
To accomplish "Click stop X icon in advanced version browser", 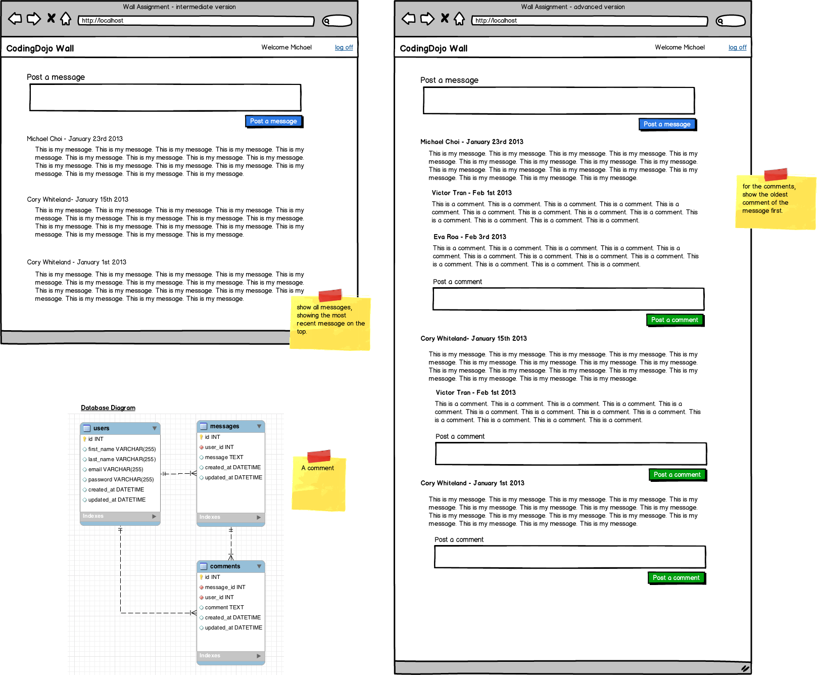I will click(445, 18).
